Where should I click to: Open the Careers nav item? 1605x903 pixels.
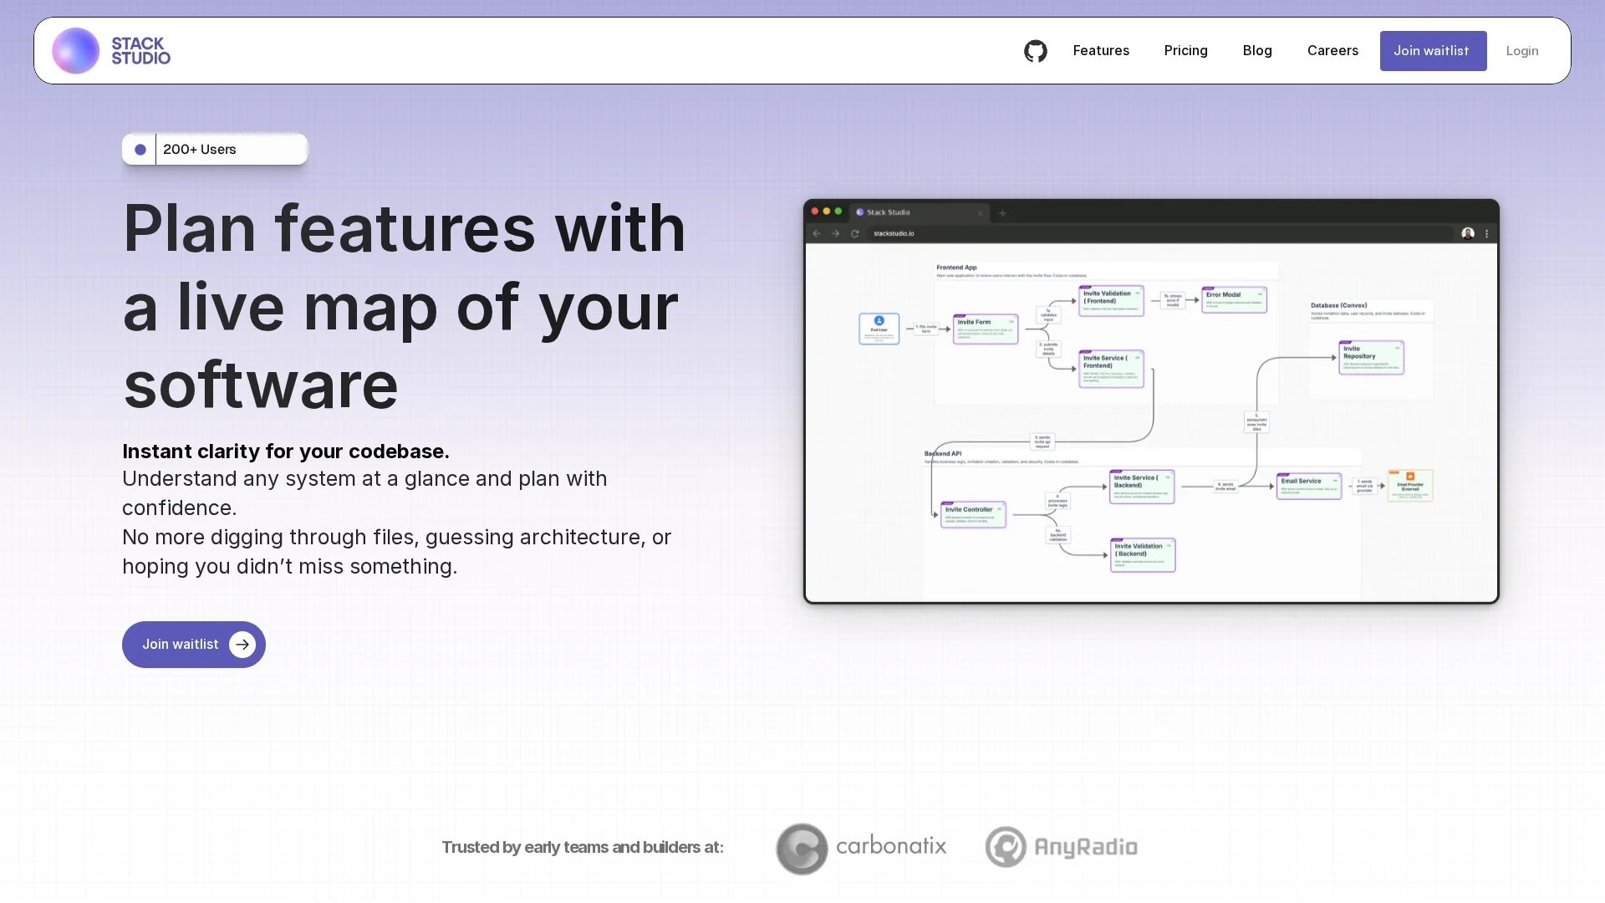pyautogui.click(x=1332, y=51)
